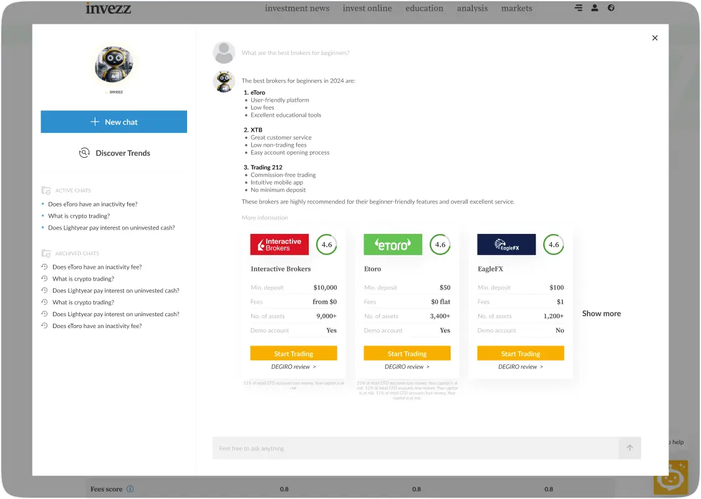The image size is (701, 499).
Task: Open active chat about Lightyear interest
Action: (111, 228)
